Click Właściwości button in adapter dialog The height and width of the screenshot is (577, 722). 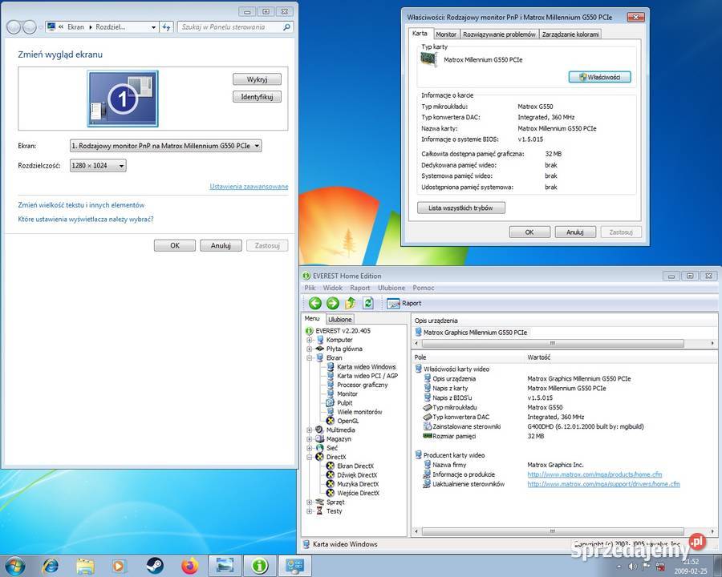pos(599,77)
